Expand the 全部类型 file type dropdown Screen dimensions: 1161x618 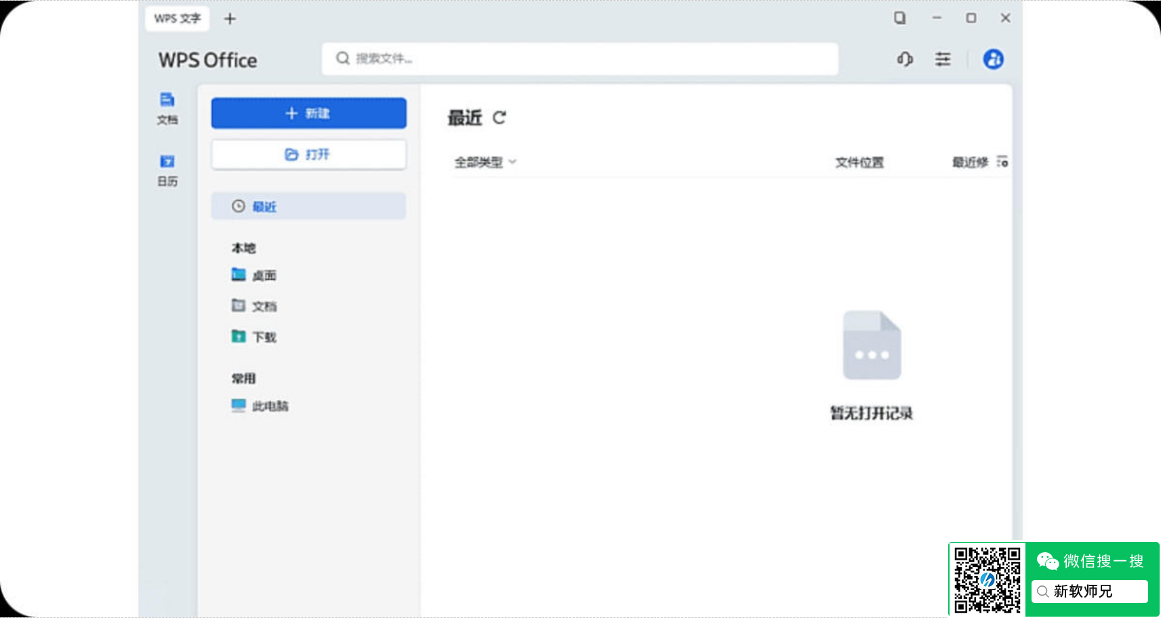(x=485, y=162)
